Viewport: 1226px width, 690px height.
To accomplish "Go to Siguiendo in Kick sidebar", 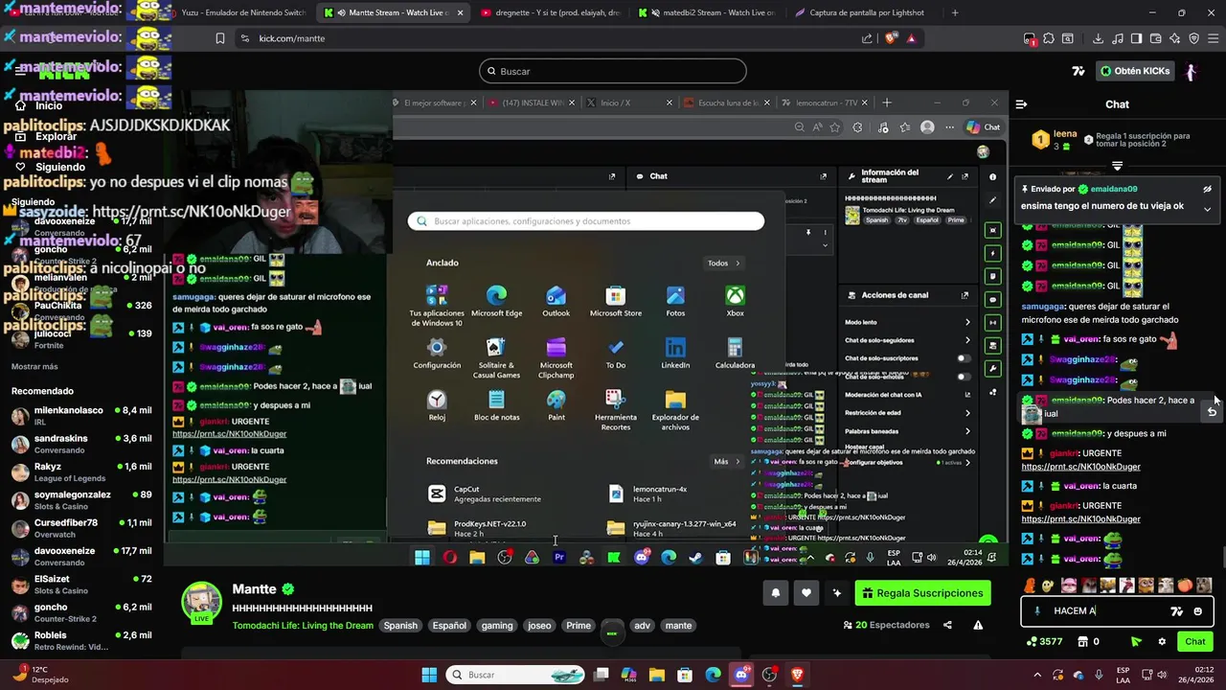I will click(50, 167).
